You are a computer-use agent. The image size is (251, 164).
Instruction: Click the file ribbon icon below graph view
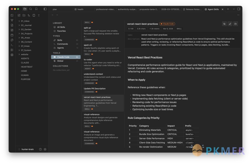[x=12, y=25]
